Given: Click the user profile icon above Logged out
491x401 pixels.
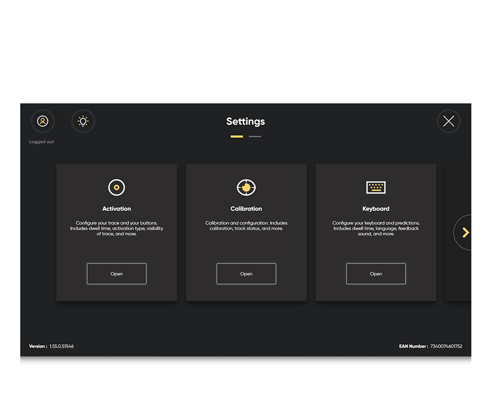Looking at the screenshot, I should click(42, 121).
